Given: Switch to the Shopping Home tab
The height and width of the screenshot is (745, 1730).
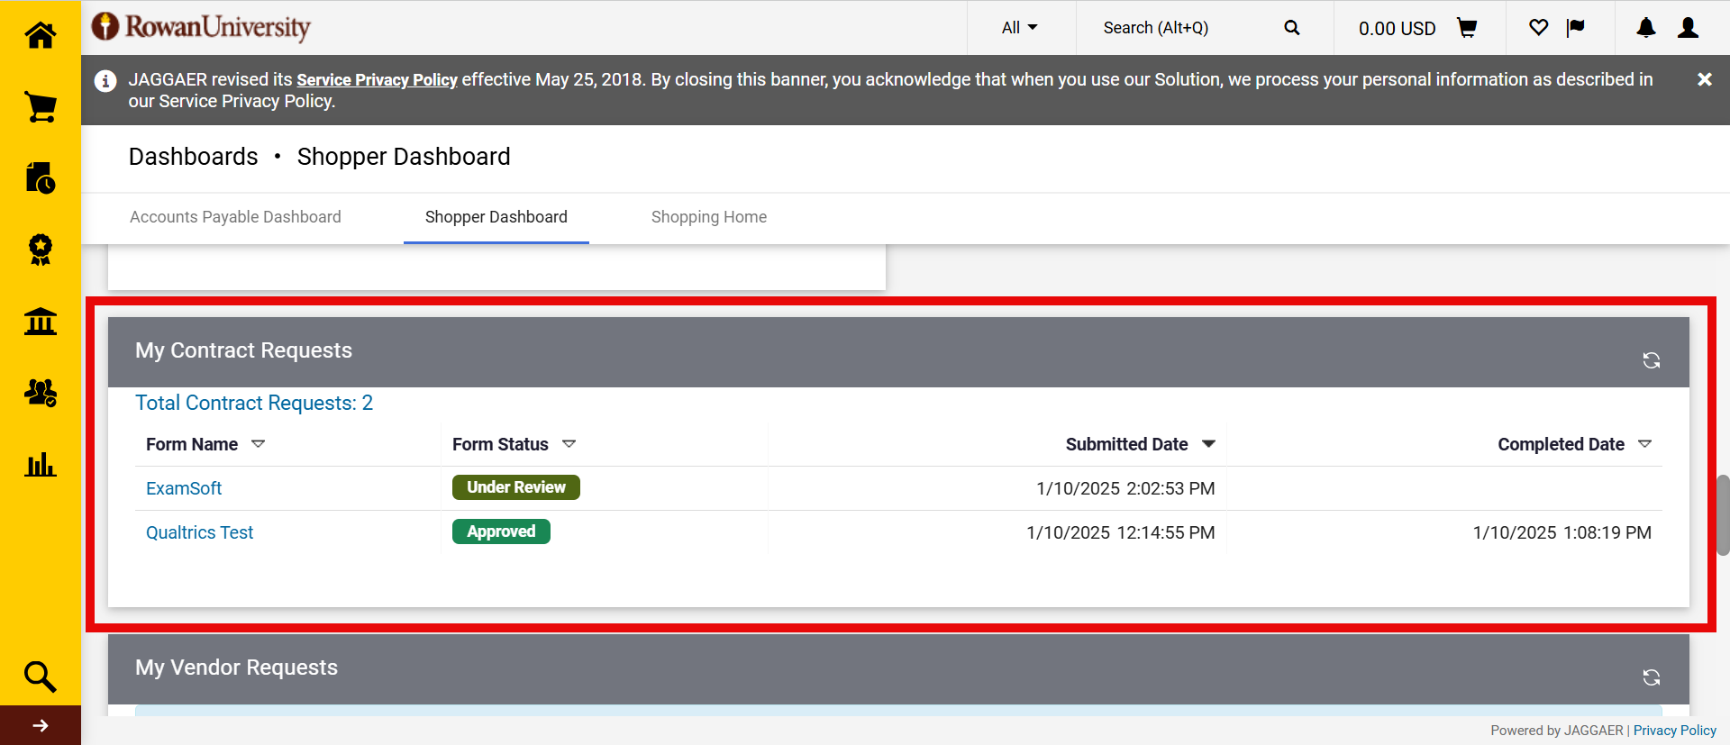Looking at the screenshot, I should point(708,217).
